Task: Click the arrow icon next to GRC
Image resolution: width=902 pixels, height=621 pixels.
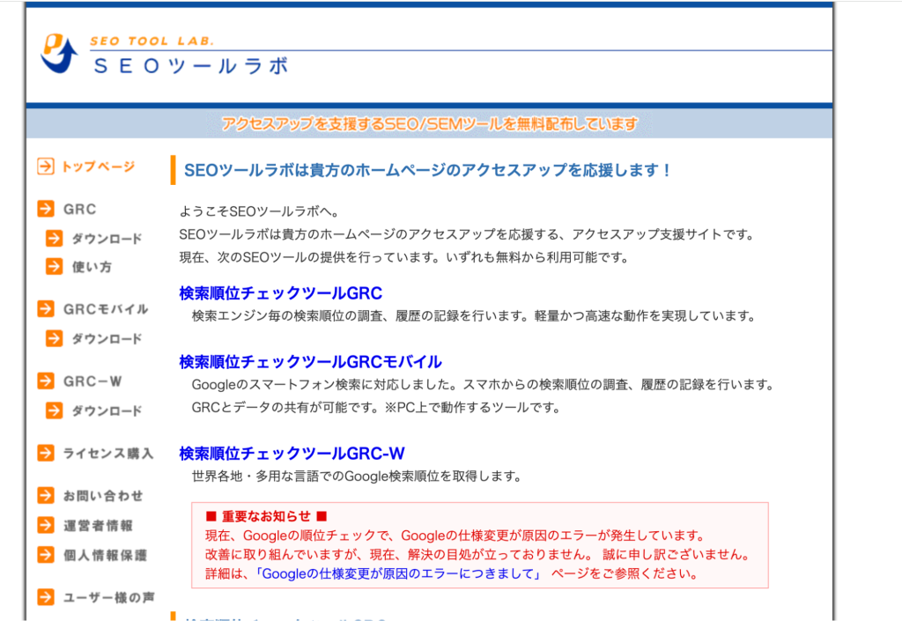Action: (46, 208)
